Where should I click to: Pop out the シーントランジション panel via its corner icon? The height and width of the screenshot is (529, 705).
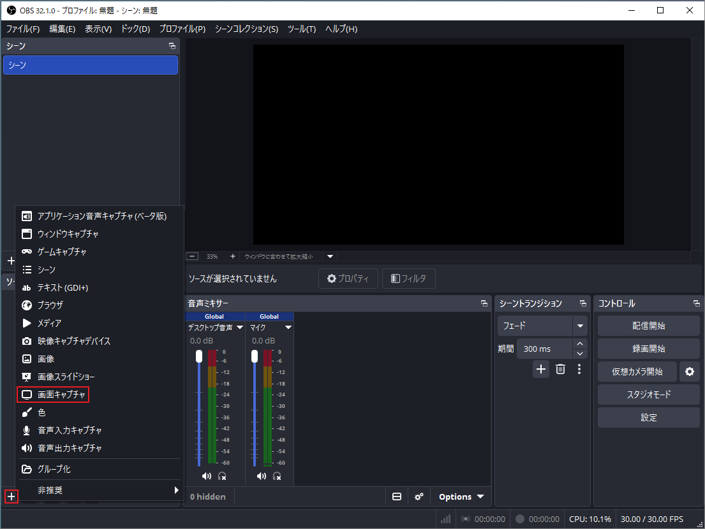tap(583, 303)
